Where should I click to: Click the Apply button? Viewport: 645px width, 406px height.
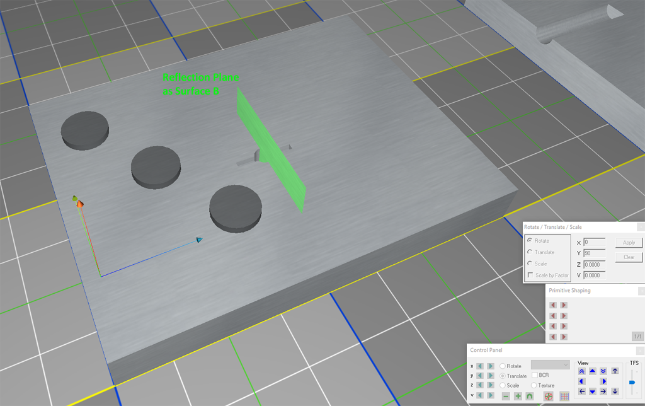click(629, 243)
